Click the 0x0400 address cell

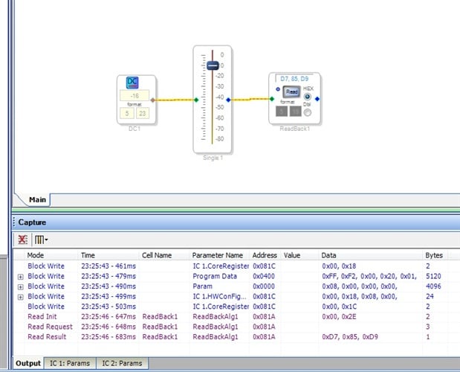click(264, 276)
